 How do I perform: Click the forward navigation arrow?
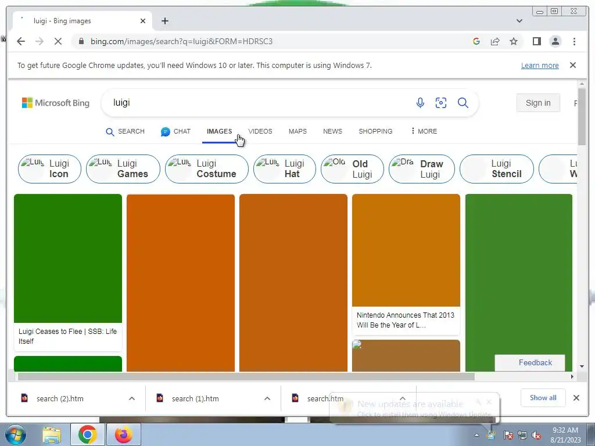[x=40, y=41]
